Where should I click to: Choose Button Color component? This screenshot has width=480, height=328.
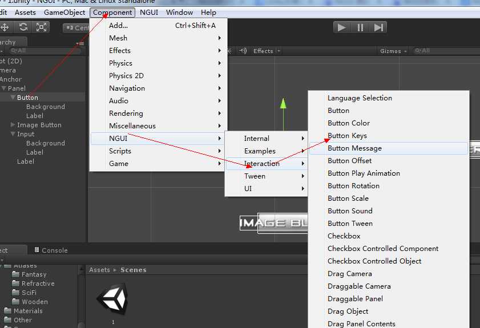[x=389, y=123]
